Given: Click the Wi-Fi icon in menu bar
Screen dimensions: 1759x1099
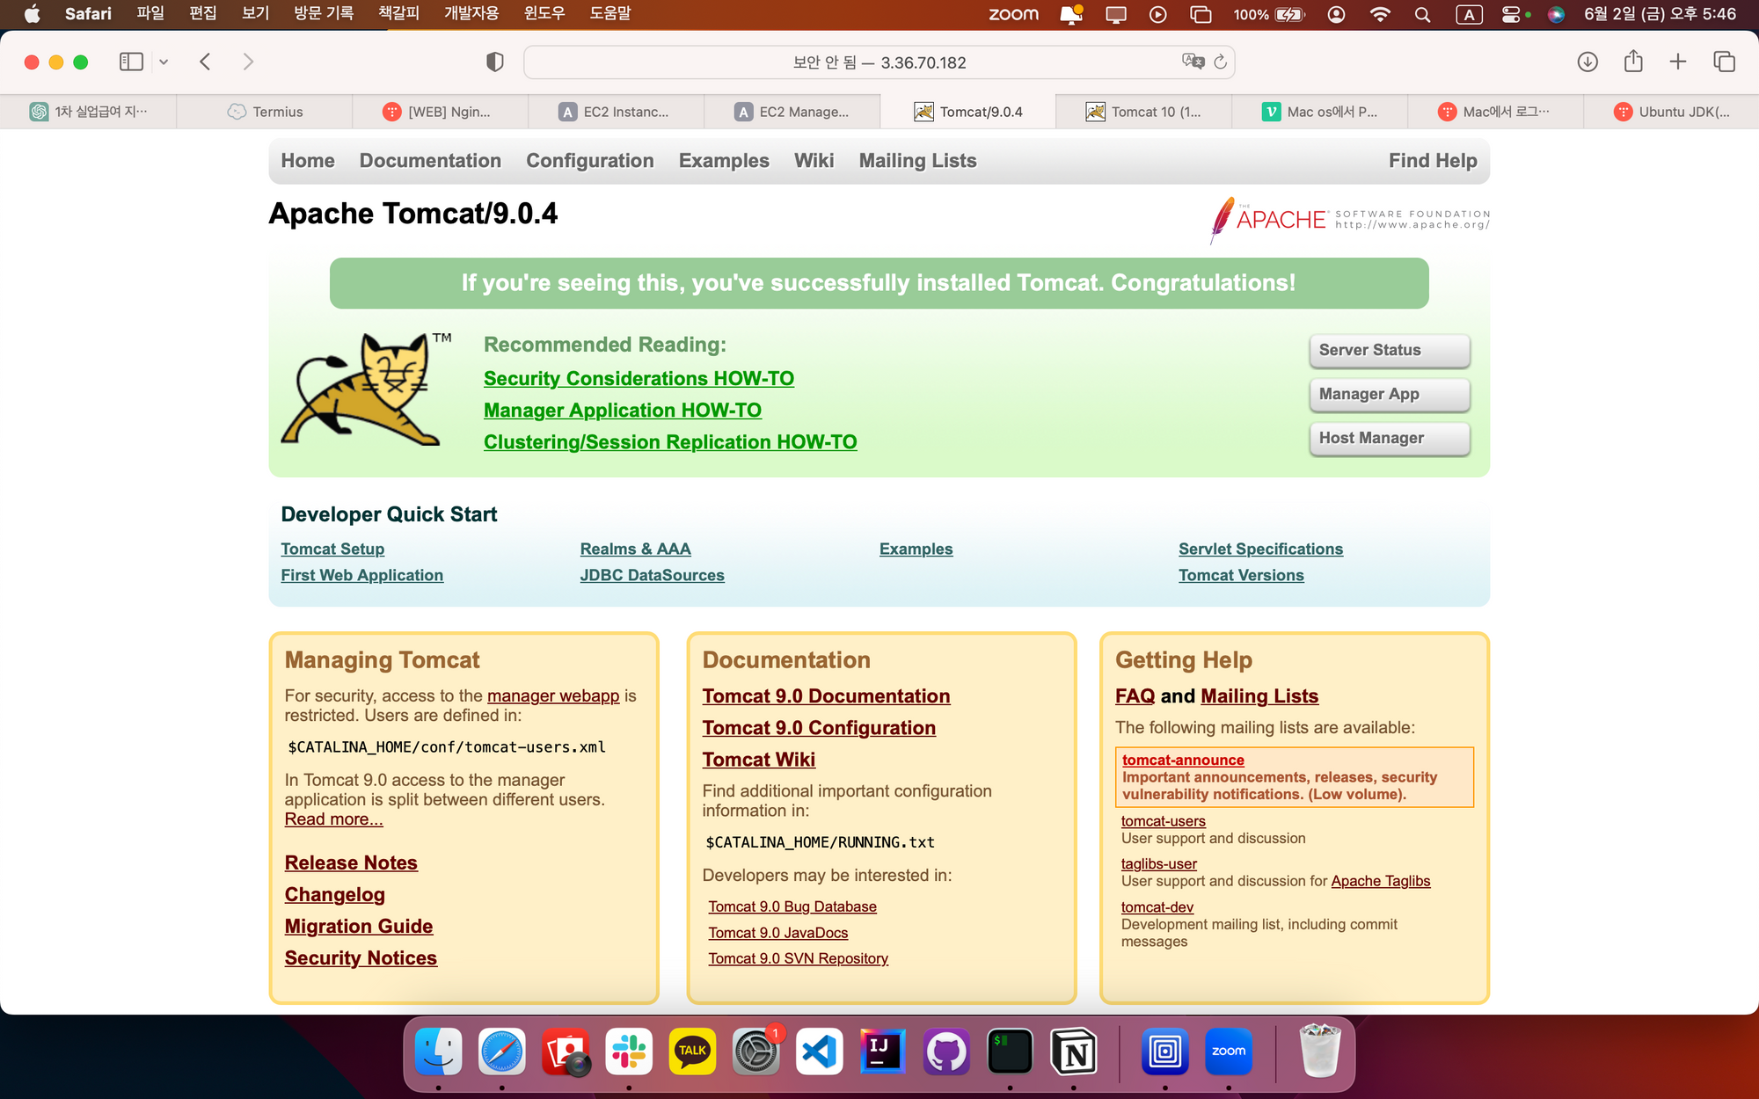Looking at the screenshot, I should pos(1380,14).
